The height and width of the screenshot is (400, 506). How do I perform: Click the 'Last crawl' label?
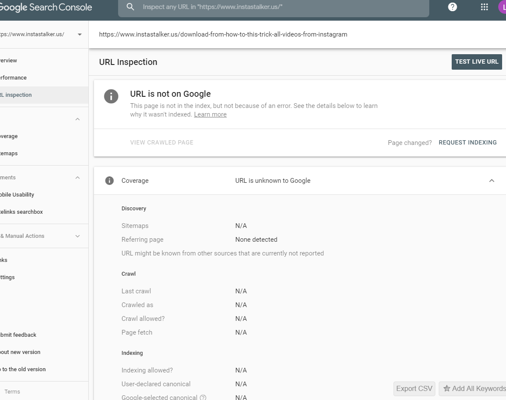coord(136,291)
